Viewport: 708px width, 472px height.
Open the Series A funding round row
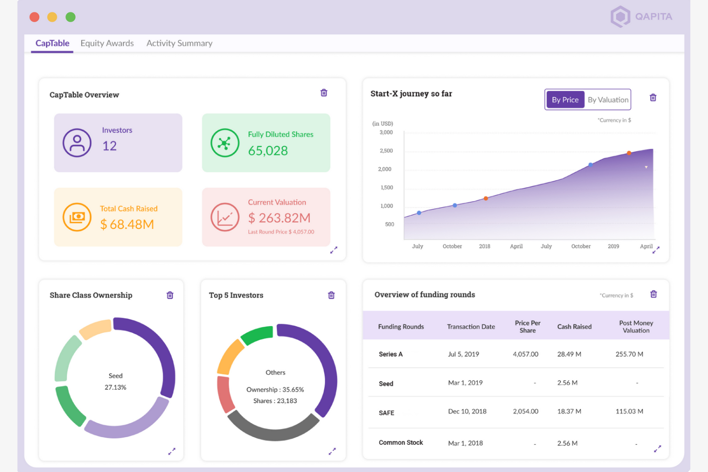point(390,354)
